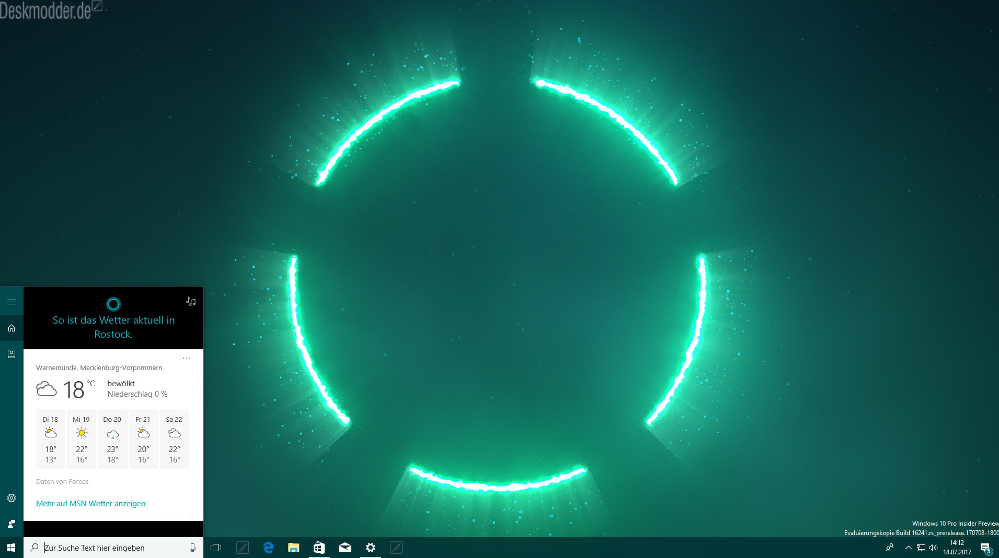Click the search magnifier icon
Screen dimensions: 999x558
(35, 548)
